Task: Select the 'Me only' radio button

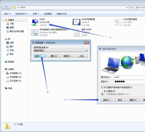Action: coord(105,91)
